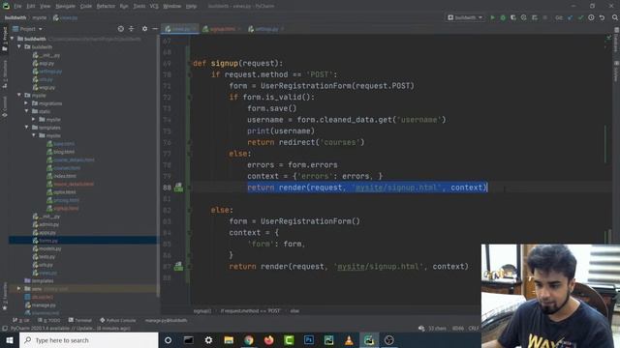The width and height of the screenshot is (620, 348).
Task: Click the Windows taskbar search box
Action: [89, 340]
